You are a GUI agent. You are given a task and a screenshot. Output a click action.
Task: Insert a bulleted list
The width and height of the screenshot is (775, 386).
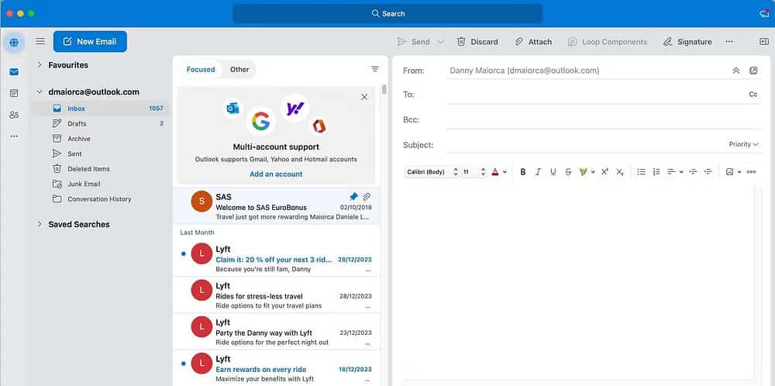click(641, 172)
